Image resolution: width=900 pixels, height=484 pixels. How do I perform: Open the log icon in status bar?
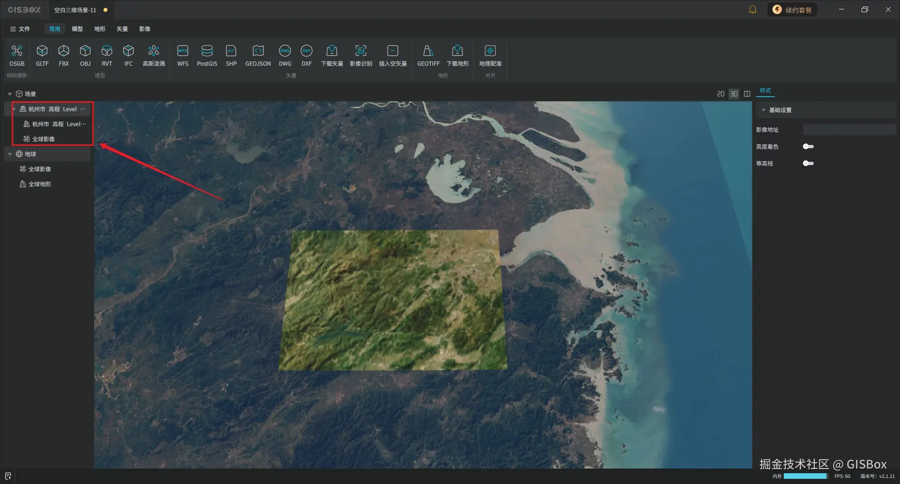pyautogui.click(x=8, y=476)
